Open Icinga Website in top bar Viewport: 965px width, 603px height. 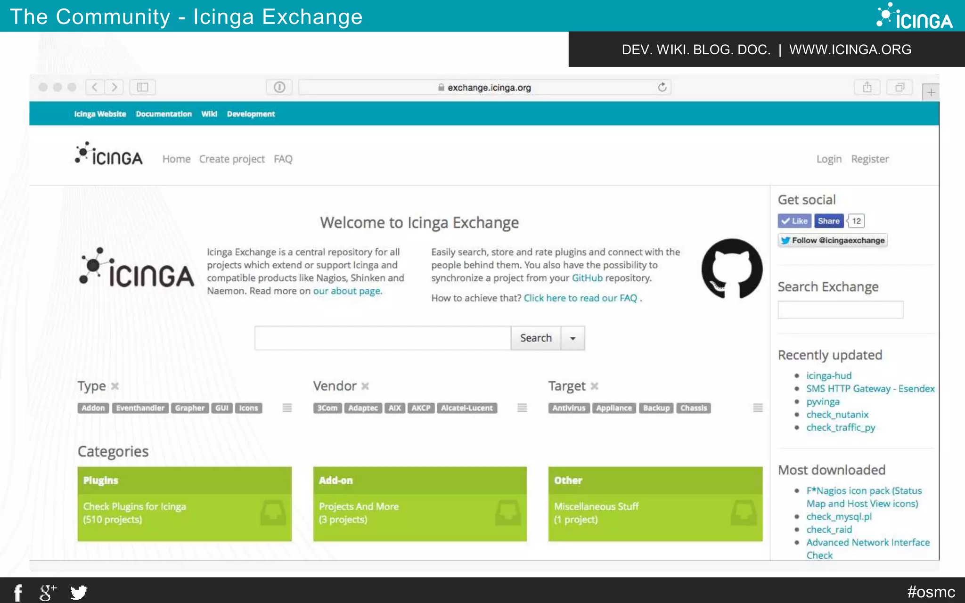(100, 114)
